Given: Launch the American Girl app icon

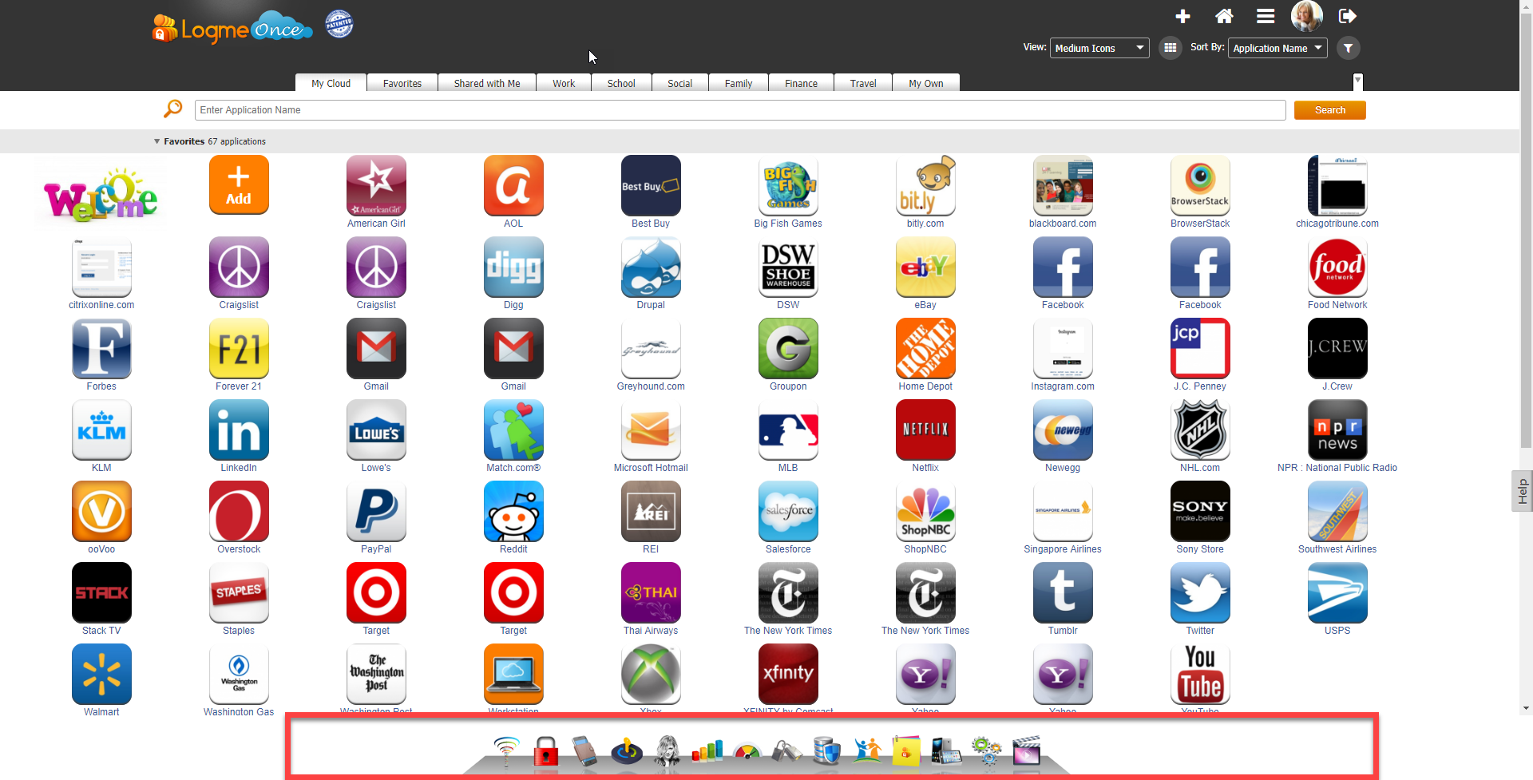Looking at the screenshot, I should [x=376, y=185].
